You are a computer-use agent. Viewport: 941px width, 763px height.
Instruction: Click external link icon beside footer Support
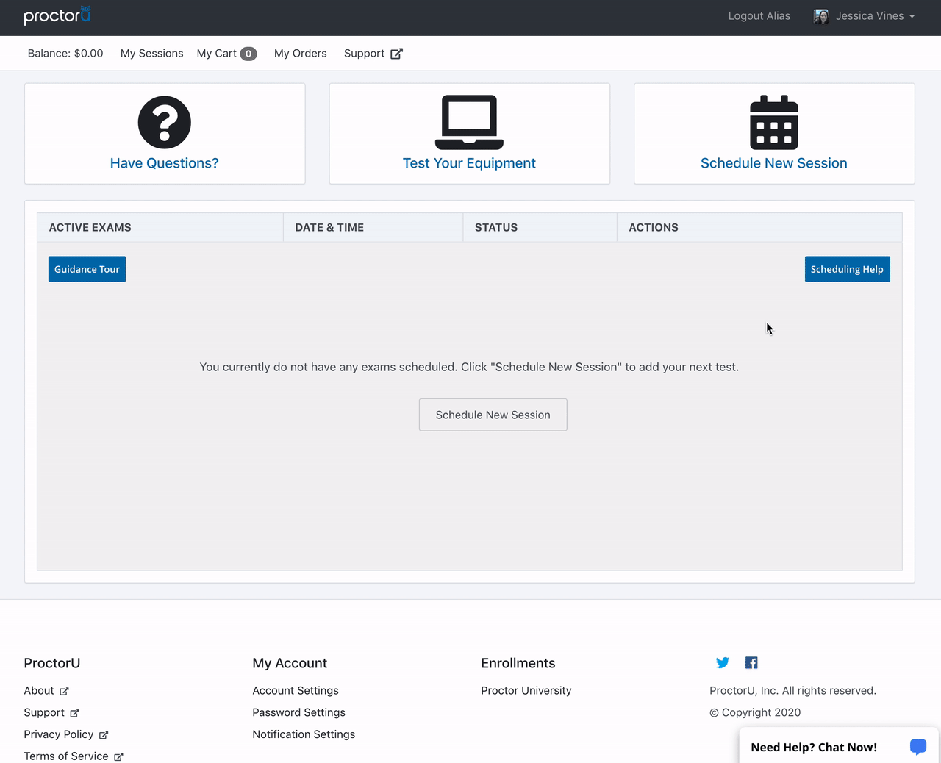(x=74, y=714)
